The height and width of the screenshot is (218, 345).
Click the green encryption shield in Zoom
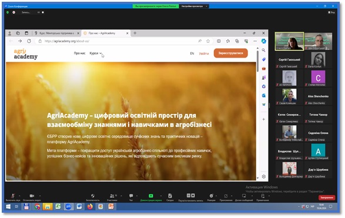coord(8,12)
